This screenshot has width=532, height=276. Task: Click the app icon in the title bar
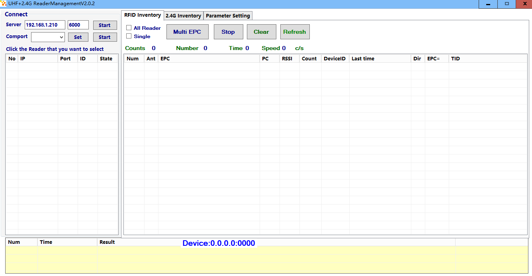coord(4,4)
